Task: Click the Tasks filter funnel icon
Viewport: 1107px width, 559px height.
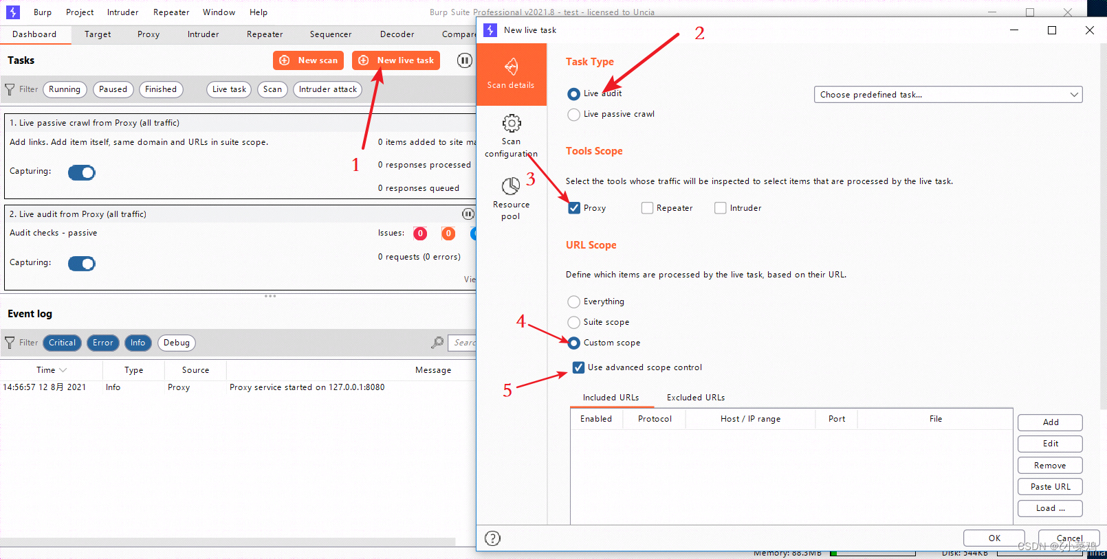Action: click(10, 89)
